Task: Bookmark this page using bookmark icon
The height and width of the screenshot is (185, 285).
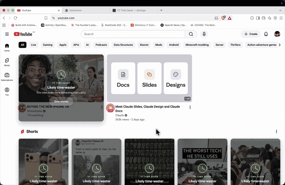Action: 46,18
